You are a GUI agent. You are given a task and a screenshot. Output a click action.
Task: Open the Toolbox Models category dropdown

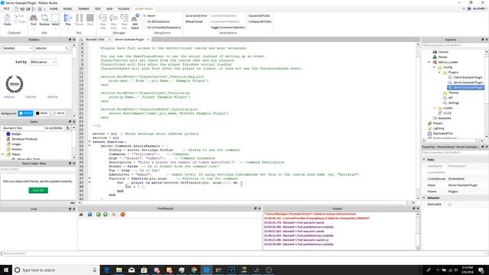17,48
